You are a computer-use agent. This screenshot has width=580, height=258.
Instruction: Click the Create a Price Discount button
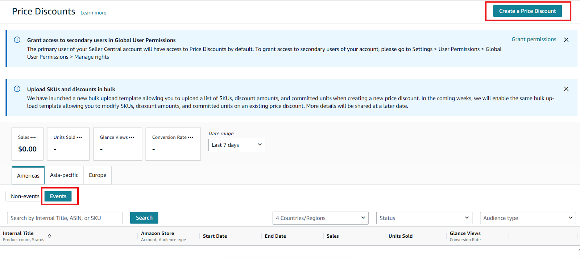click(527, 11)
